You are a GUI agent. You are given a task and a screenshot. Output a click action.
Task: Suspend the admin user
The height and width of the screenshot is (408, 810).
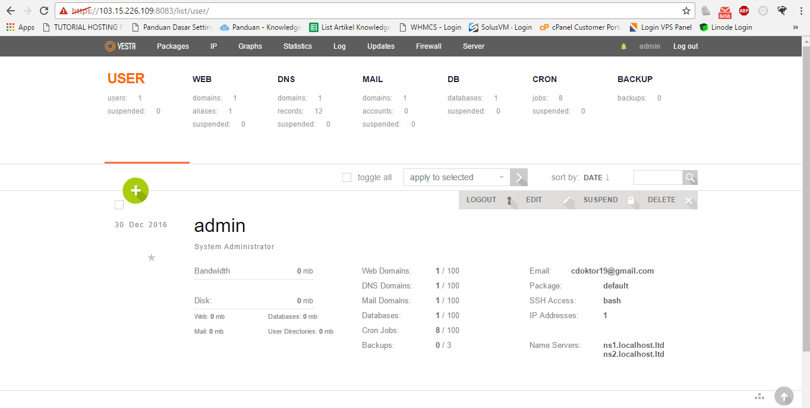pyautogui.click(x=600, y=199)
